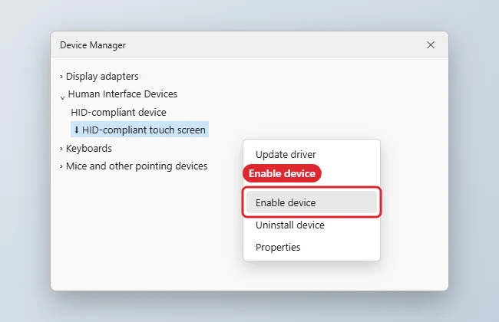Collapse the Human Interface Devices chevron
Image resolution: width=499 pixels, height=322 pixels.
click(x=62, y=97)
